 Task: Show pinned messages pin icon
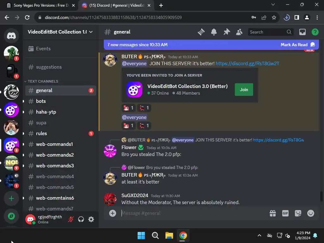227,32
